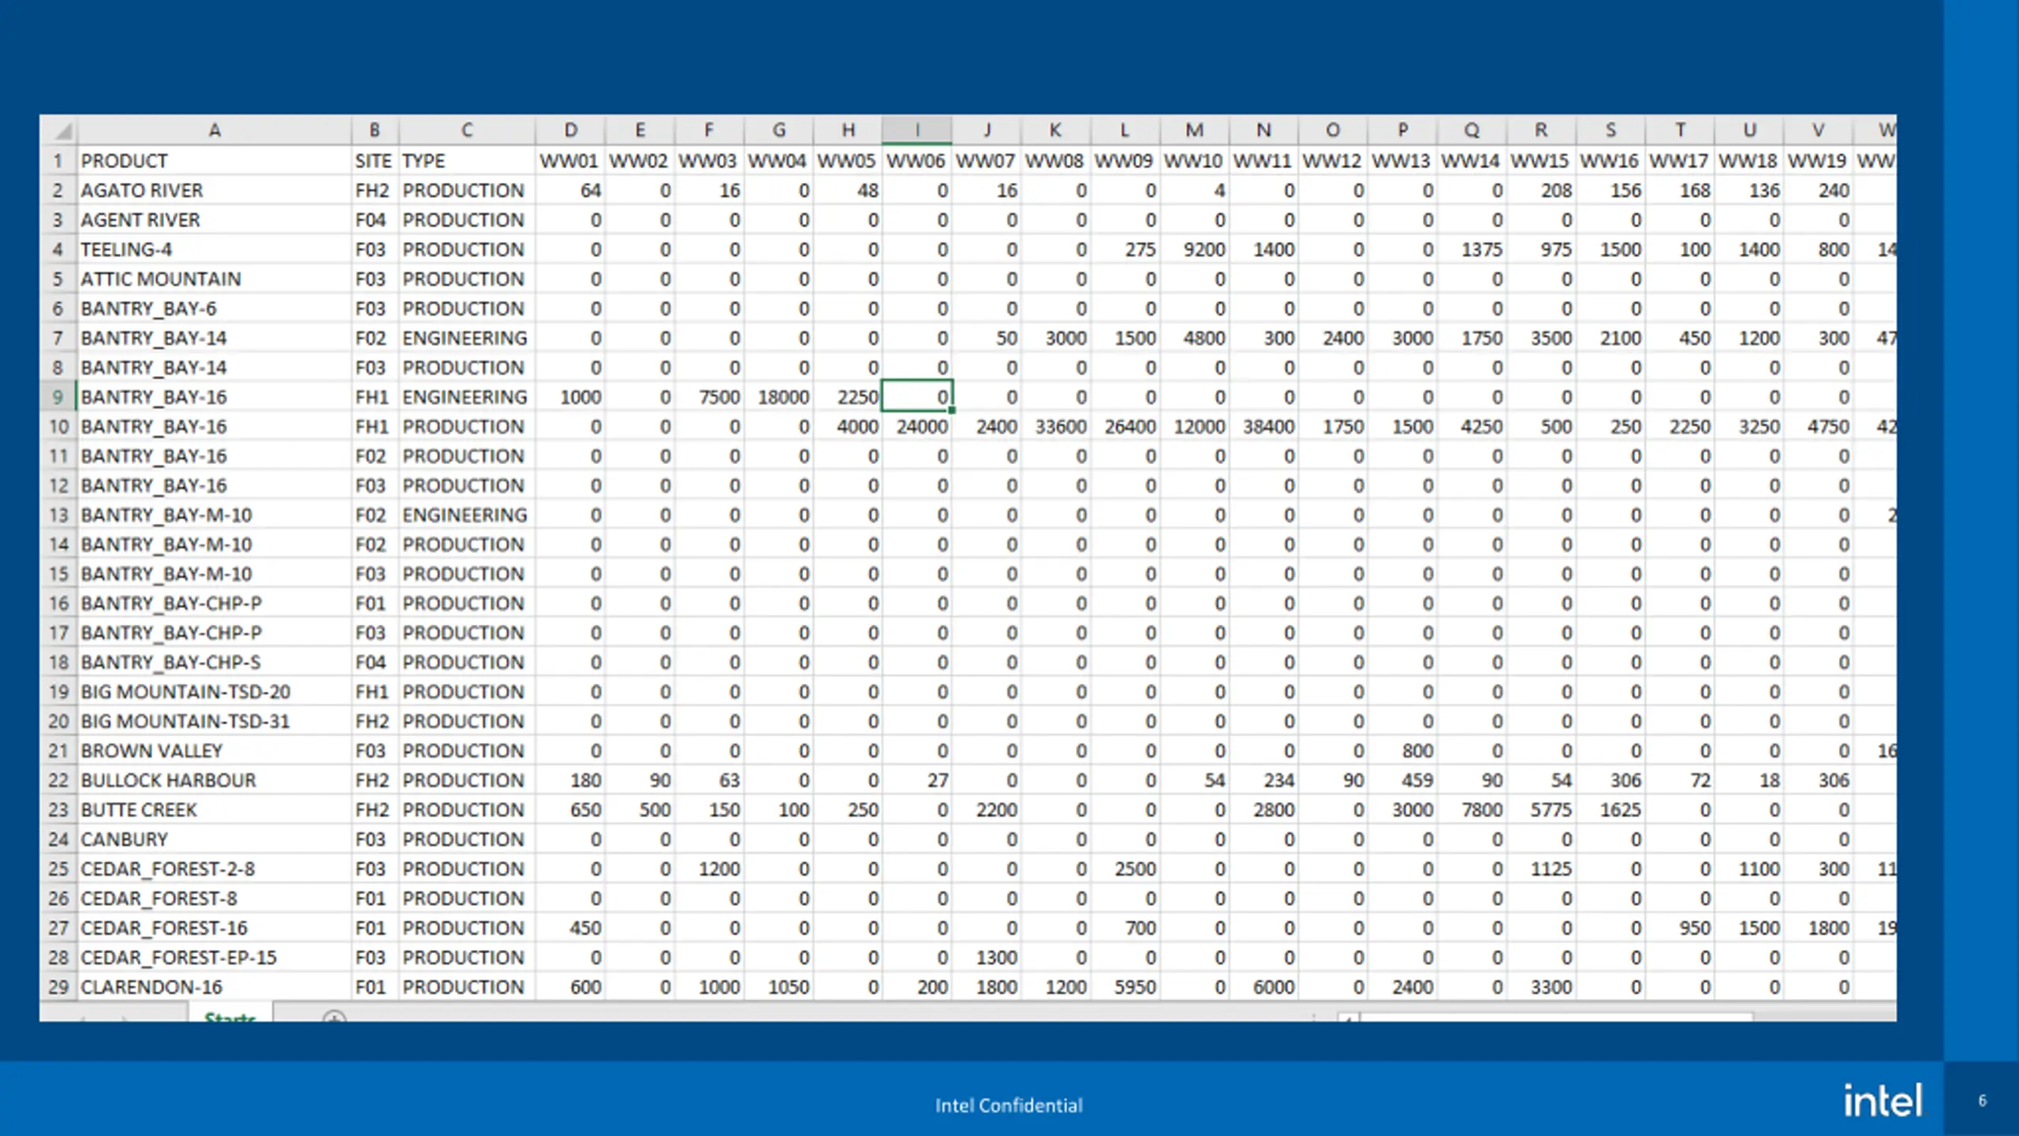Add a new sheet with plus icon
The height and width of the screenshot is (1136, 2019).
point(334,1016)
